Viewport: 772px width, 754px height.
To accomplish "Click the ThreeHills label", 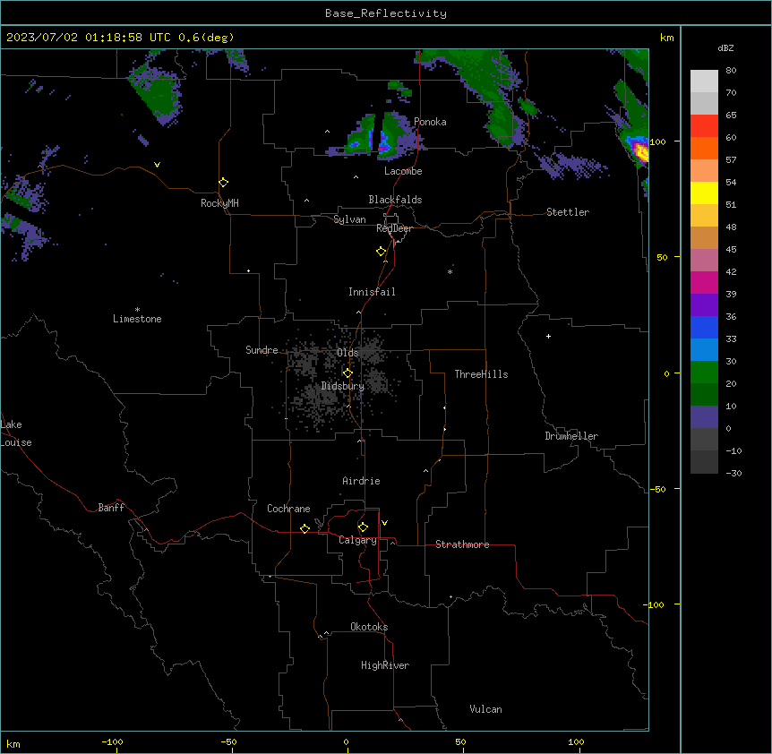I will point(481,374).
